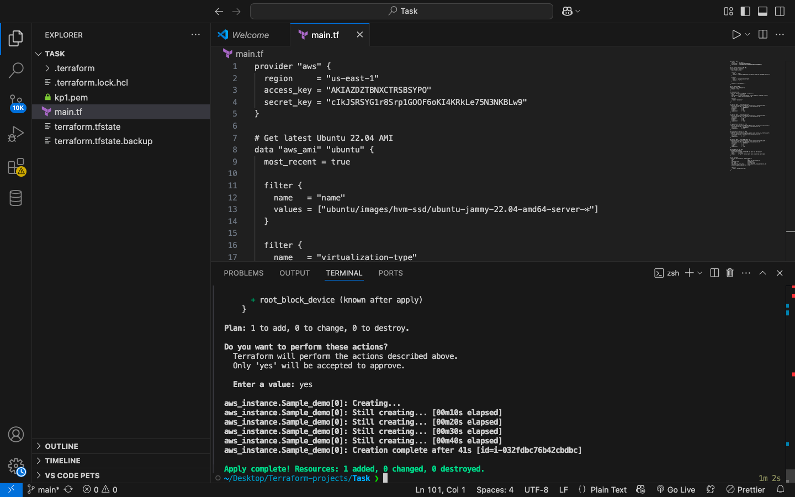Open Source Control view with 10K badge
Screen dimensions: 795x497
click(x=16, y=102)
